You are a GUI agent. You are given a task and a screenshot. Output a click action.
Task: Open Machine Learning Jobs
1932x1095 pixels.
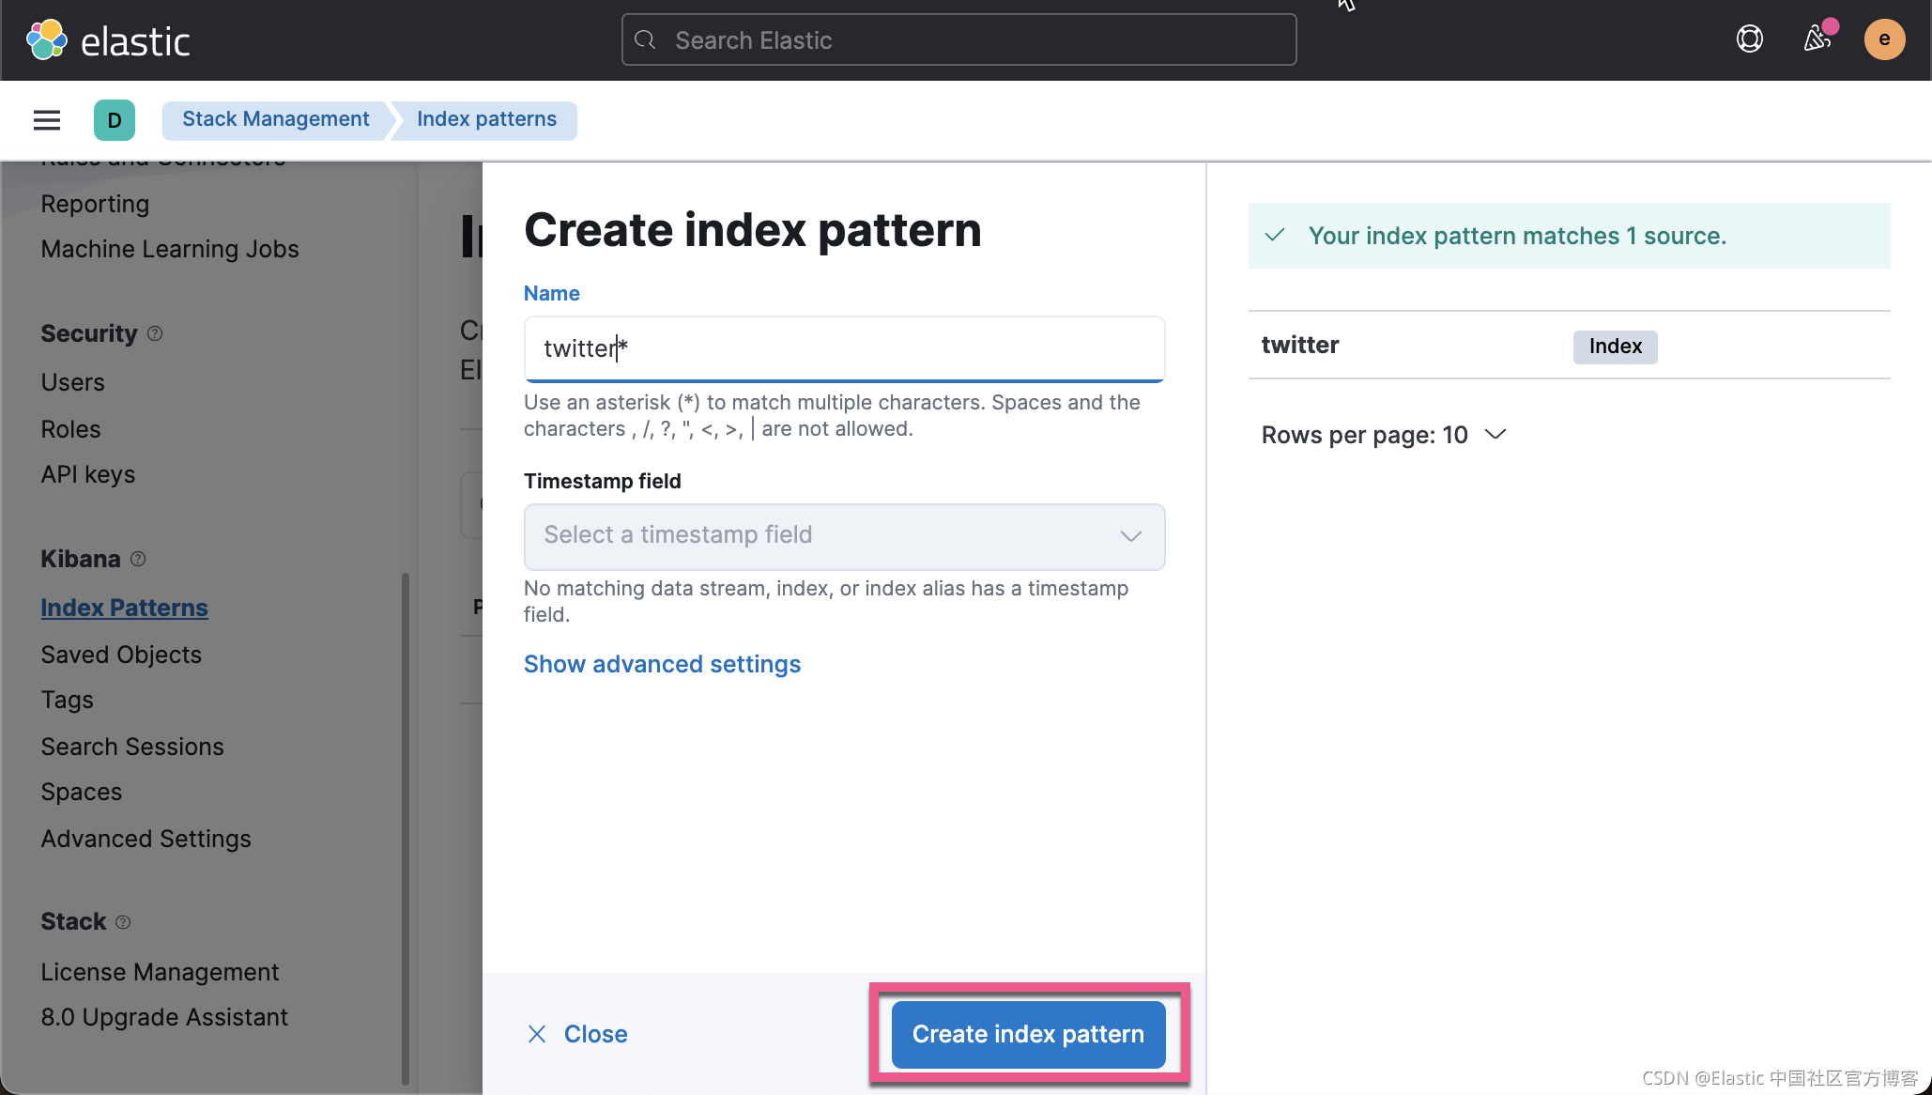pyautogui.click(x=170, y=249)
